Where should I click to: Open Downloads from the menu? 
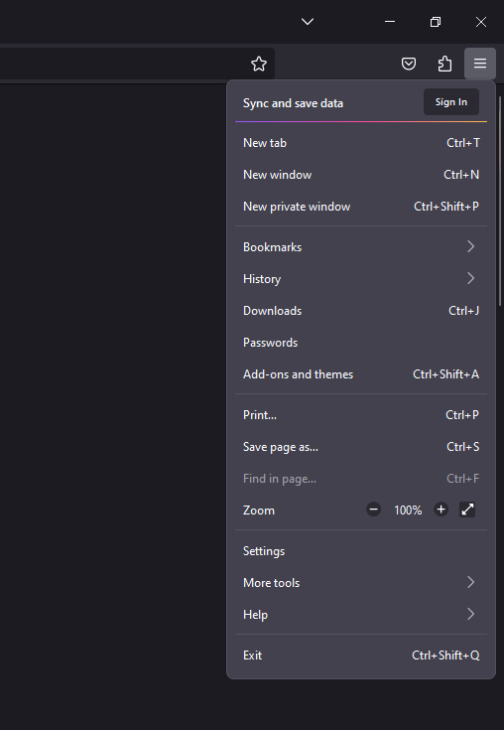coord(361,311)
